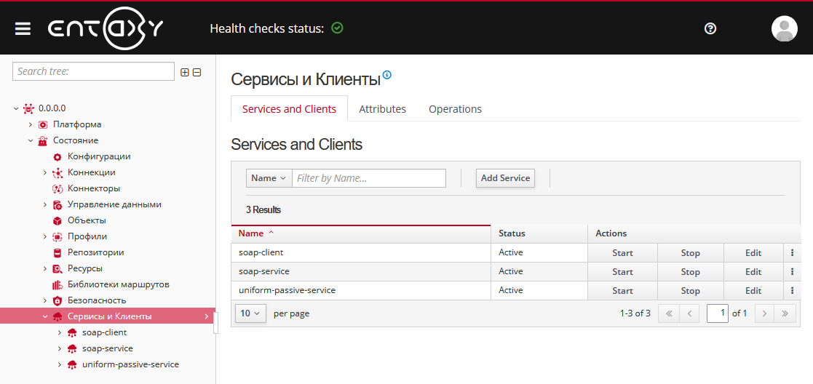Click the Коннекции tree icon

57,172
